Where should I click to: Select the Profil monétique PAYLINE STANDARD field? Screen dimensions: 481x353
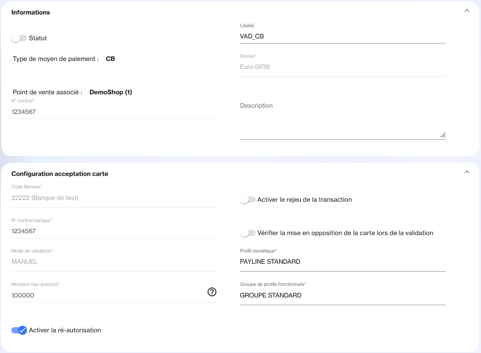coord(342,262)
